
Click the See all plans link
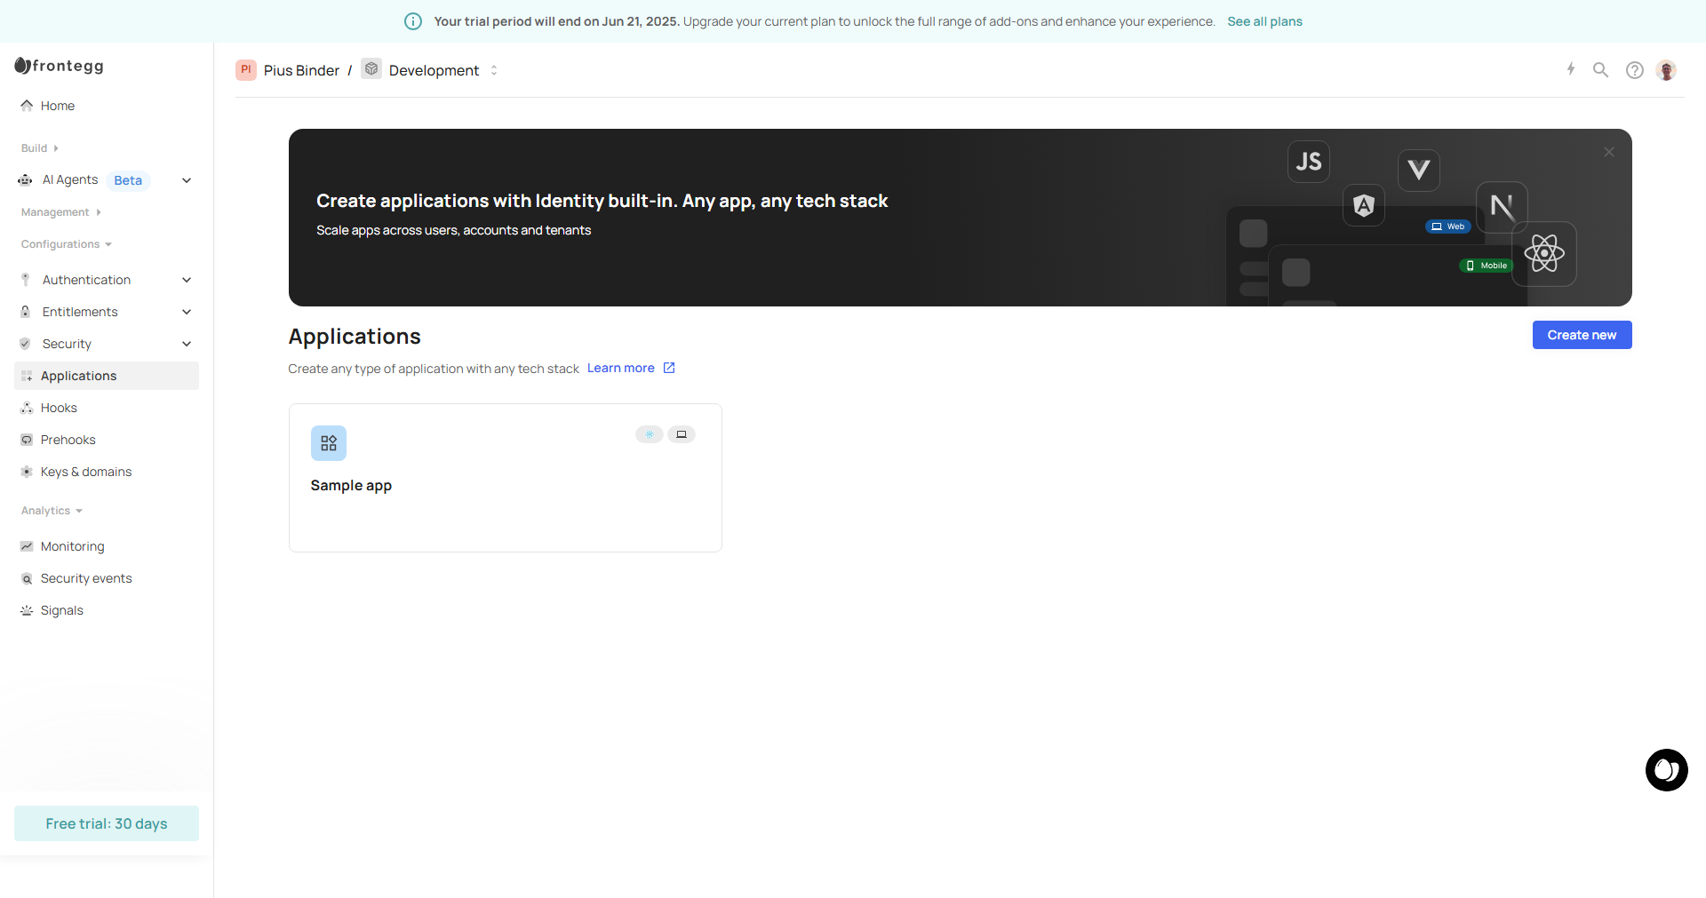[1264, 21]
